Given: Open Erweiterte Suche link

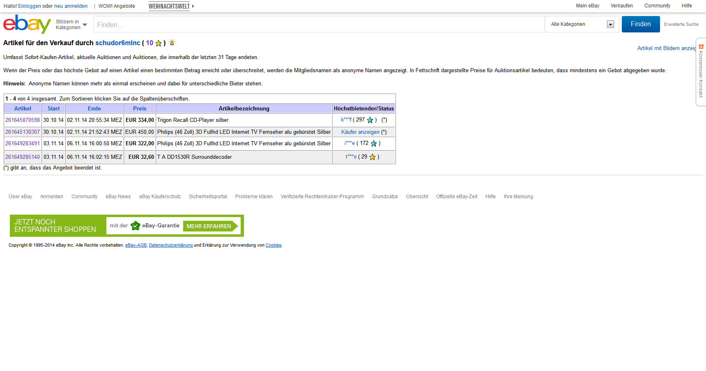Looking at the screenshot, I should pos(681,25).
